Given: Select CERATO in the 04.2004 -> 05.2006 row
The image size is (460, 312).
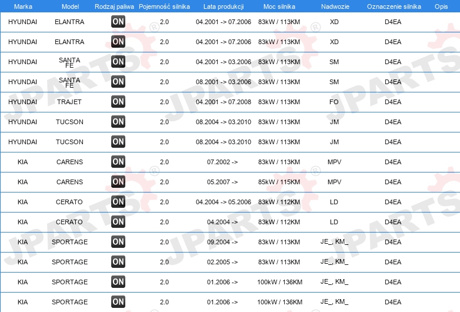Looking at the screenshot, I should click(69, 202).
